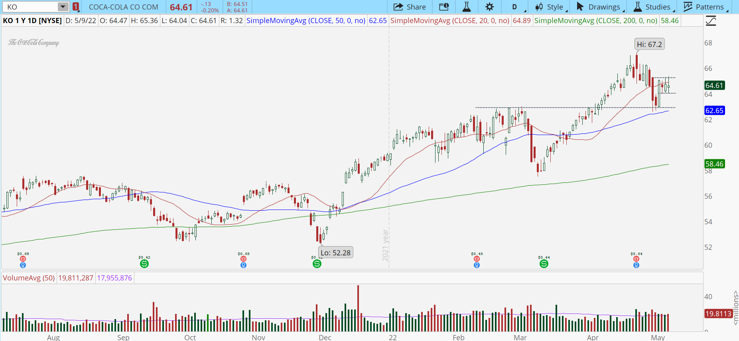Click the $0.42 dividend dollar icon

[144, 264]
